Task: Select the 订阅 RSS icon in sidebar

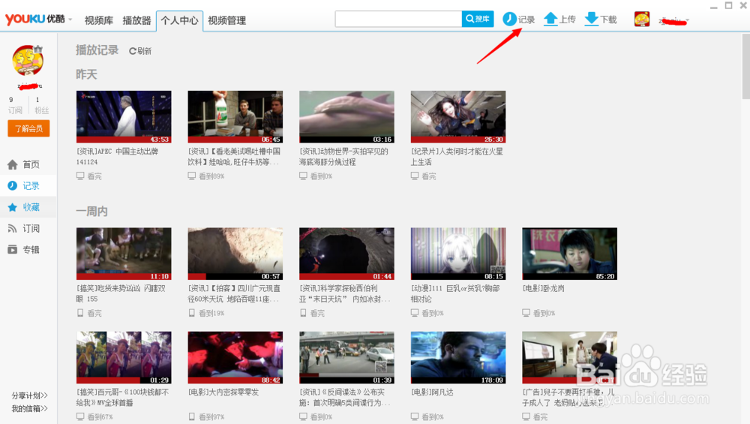Action: pyautogui.click(x=13, y=228)
